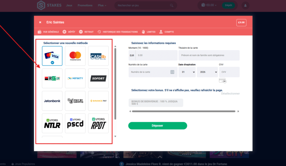Screen dimensions: 286x166
Task: Click the bonus list horizontal scrollbar
Action: 183,111
